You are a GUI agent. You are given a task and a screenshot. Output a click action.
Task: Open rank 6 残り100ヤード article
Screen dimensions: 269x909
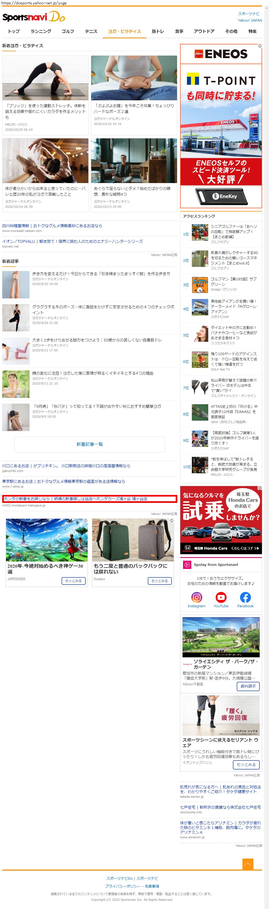click(234, 359)
